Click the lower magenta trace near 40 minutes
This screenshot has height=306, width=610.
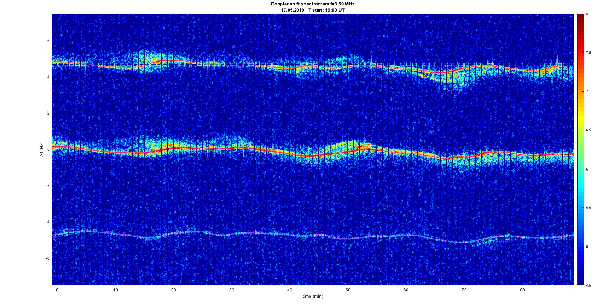point(290,234)
